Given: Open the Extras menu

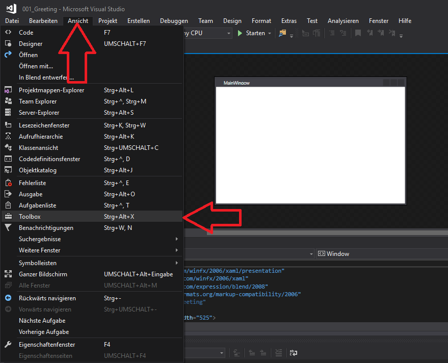Looking at the screenshot, I should point(289,21).
